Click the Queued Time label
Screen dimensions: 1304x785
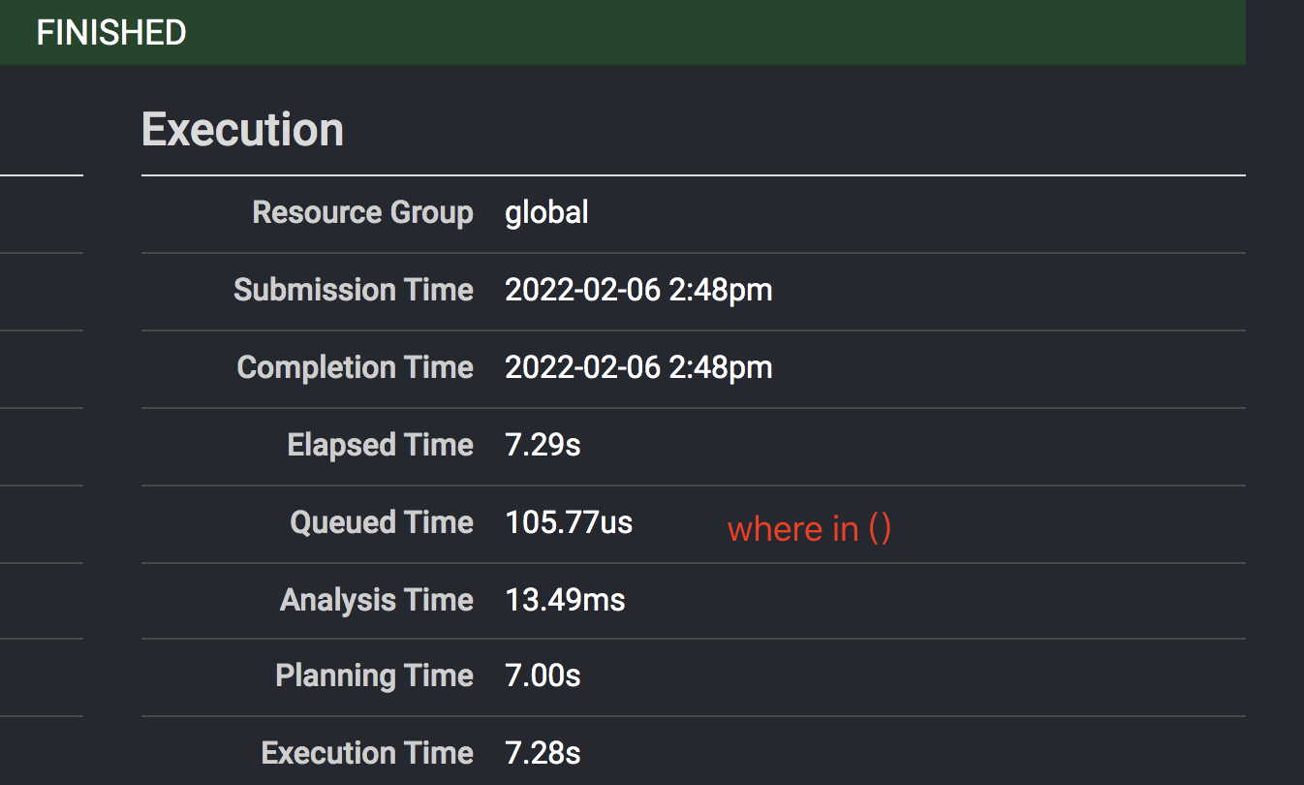click(x=381, y=522)
